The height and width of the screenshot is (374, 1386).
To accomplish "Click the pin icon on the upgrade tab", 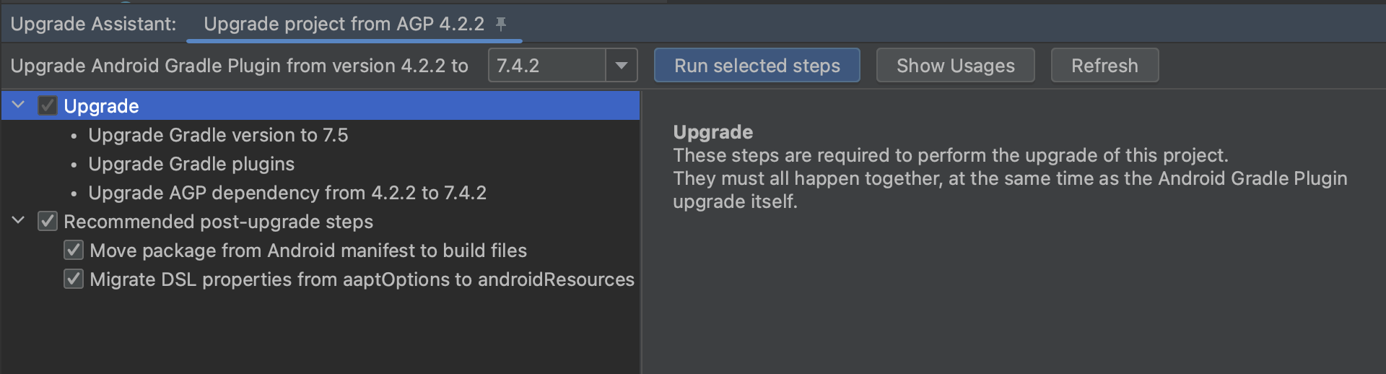I will pyautogui.click(x=500, y=24).
